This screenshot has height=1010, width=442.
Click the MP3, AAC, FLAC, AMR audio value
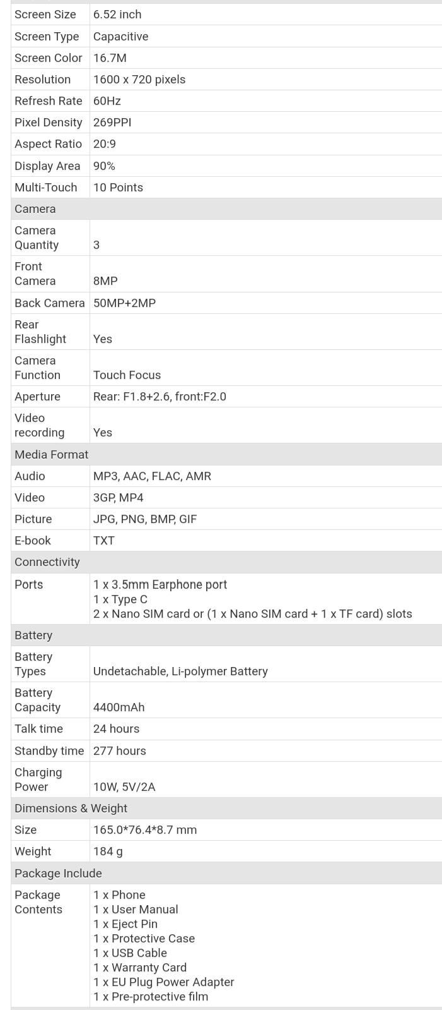click(152, 476)
